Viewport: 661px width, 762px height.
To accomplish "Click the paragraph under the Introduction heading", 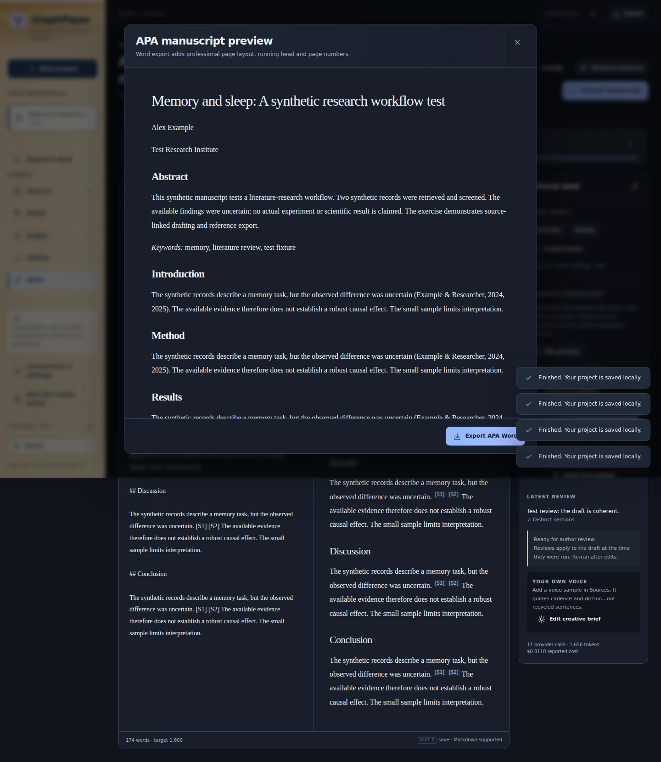I will [x=328, y=302].
